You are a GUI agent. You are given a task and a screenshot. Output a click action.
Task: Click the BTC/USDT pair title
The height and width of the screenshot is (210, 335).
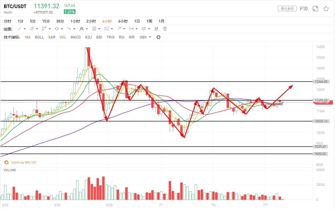[15, 6]
